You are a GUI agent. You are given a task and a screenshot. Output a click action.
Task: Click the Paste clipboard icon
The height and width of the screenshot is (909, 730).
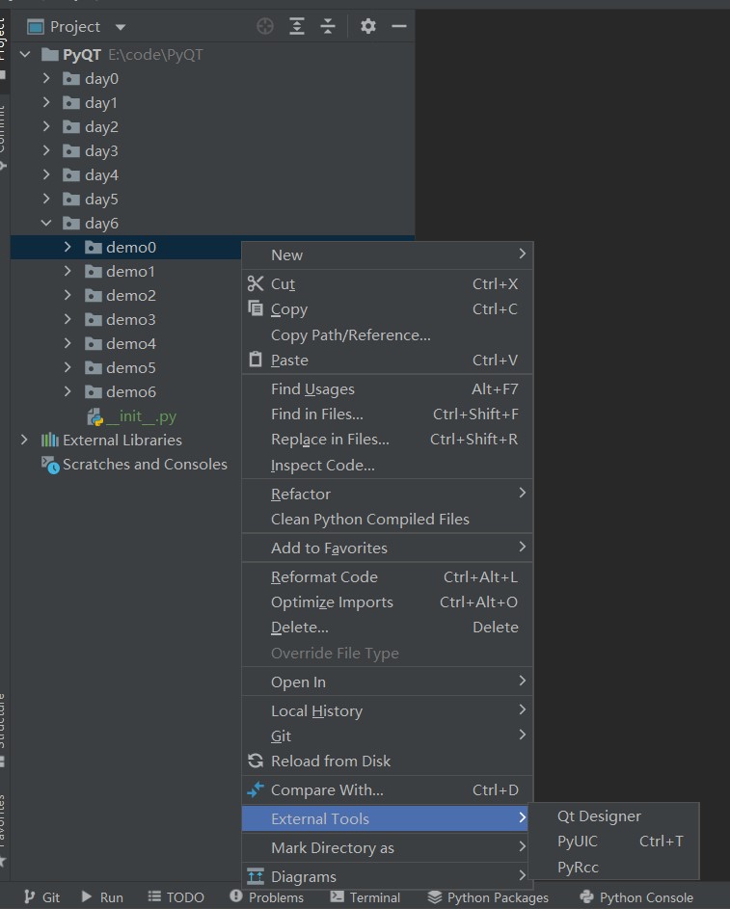coord(256,360)
